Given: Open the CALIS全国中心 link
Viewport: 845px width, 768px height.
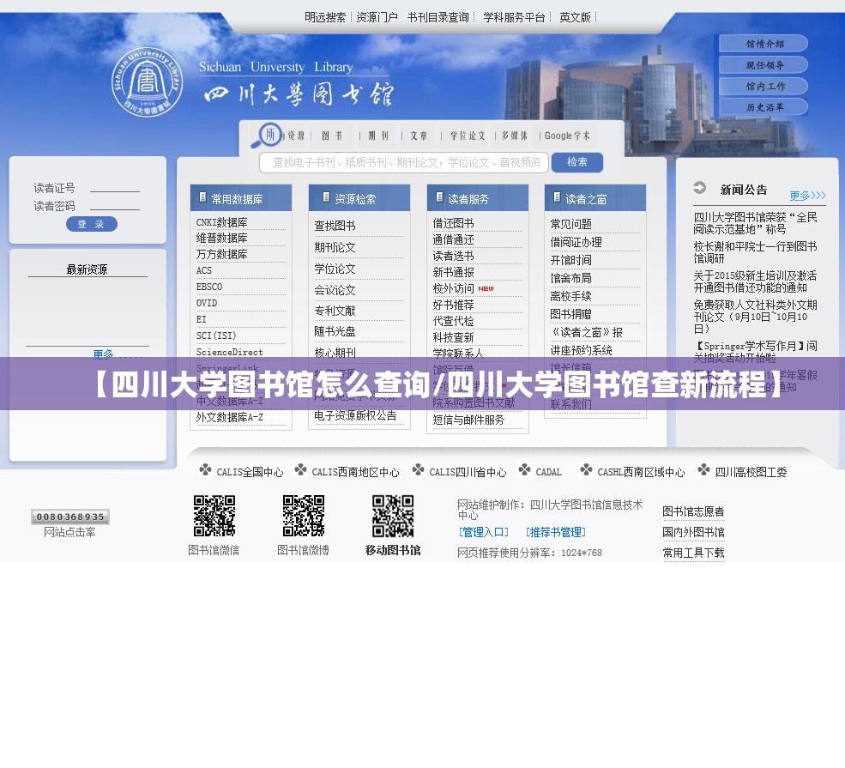Looking at the screenshot, I should 250,472.
